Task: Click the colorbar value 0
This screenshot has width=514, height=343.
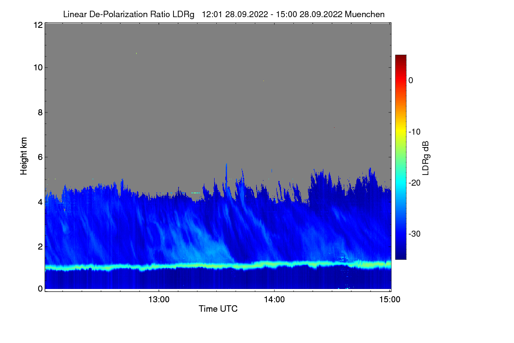Action: (411, 80)
